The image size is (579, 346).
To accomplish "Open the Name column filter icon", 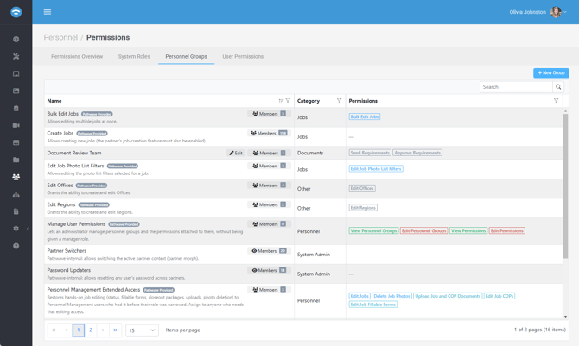I will pos(288,100).
